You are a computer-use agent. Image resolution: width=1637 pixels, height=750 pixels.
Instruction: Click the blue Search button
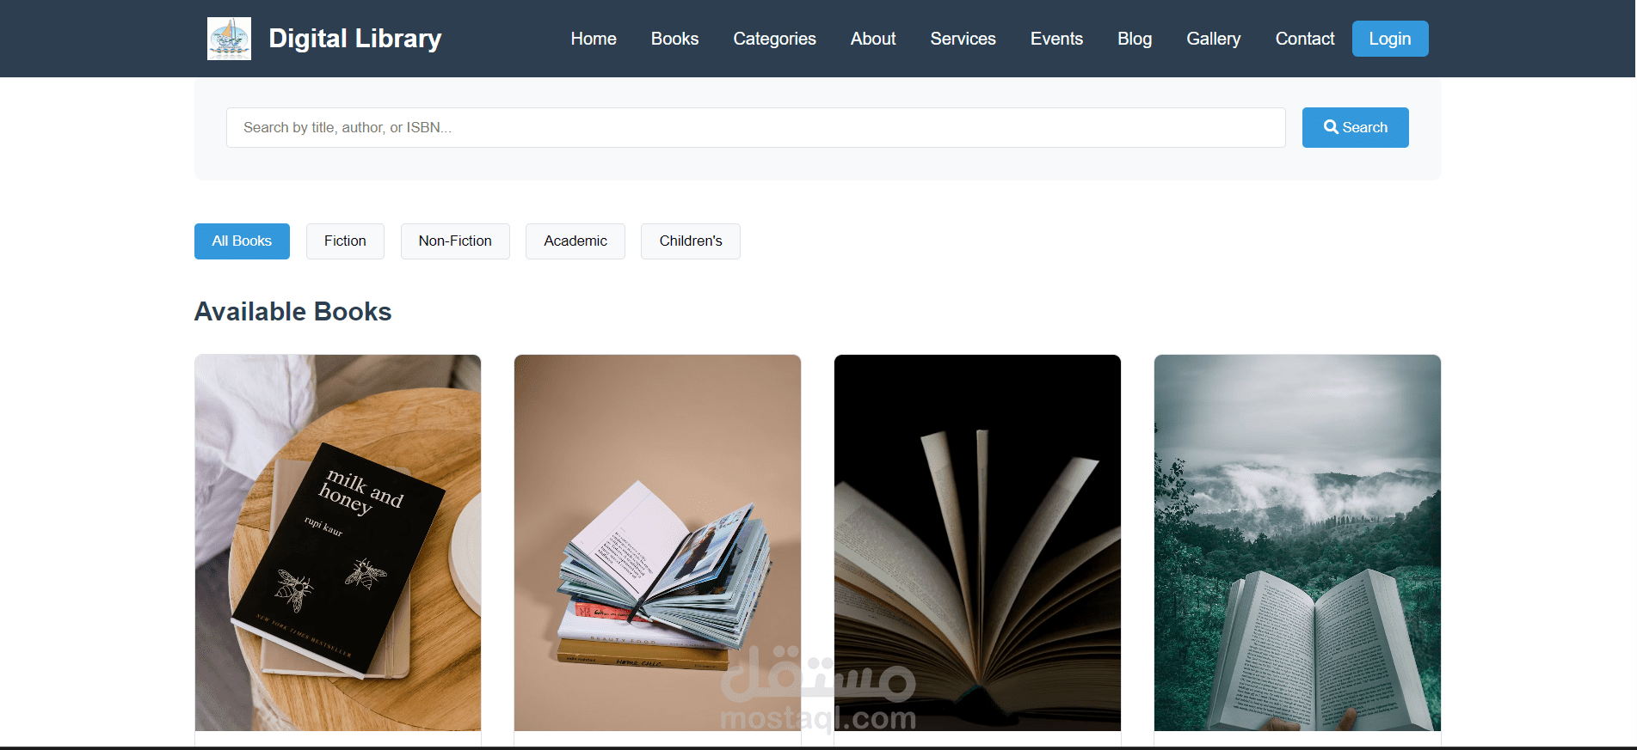pyautogui.click(x=1356, y=127)
